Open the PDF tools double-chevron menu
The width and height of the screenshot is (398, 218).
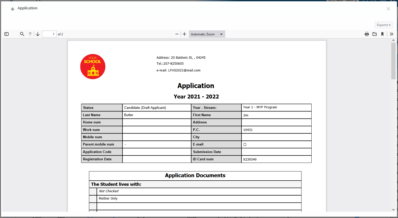pyautogui.click(x=391, y=34)
